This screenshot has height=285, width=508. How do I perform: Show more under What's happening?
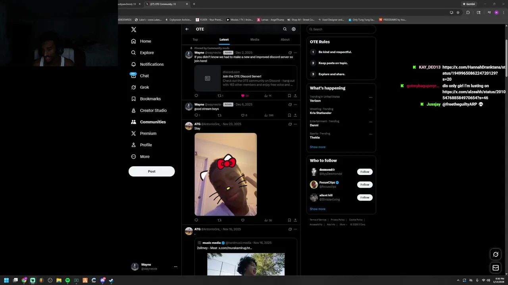click(x=317, y=147)
